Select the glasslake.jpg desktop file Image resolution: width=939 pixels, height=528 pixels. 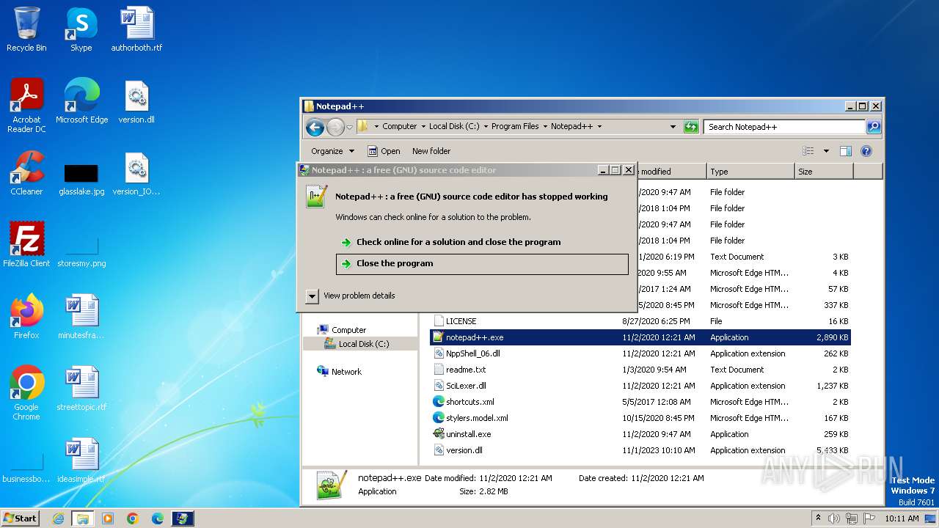coord(81,178)
